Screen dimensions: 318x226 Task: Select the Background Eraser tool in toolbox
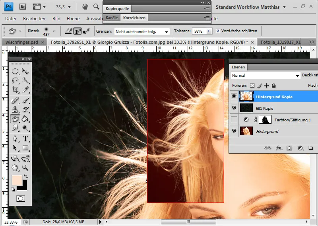click(x=15, y=119)
